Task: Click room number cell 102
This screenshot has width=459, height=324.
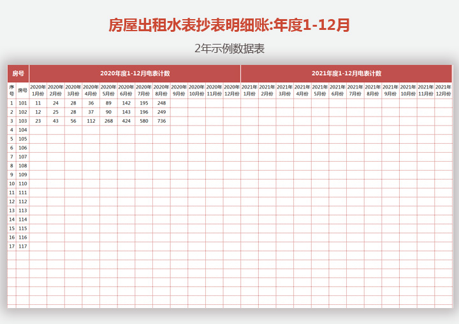Action: 22,112
